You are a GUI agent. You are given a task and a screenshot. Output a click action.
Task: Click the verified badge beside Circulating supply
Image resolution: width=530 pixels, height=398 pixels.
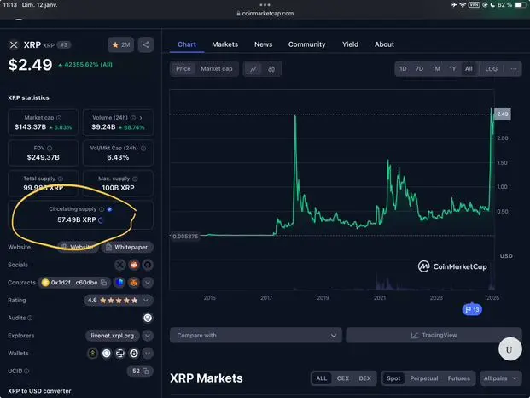[109, 209]
